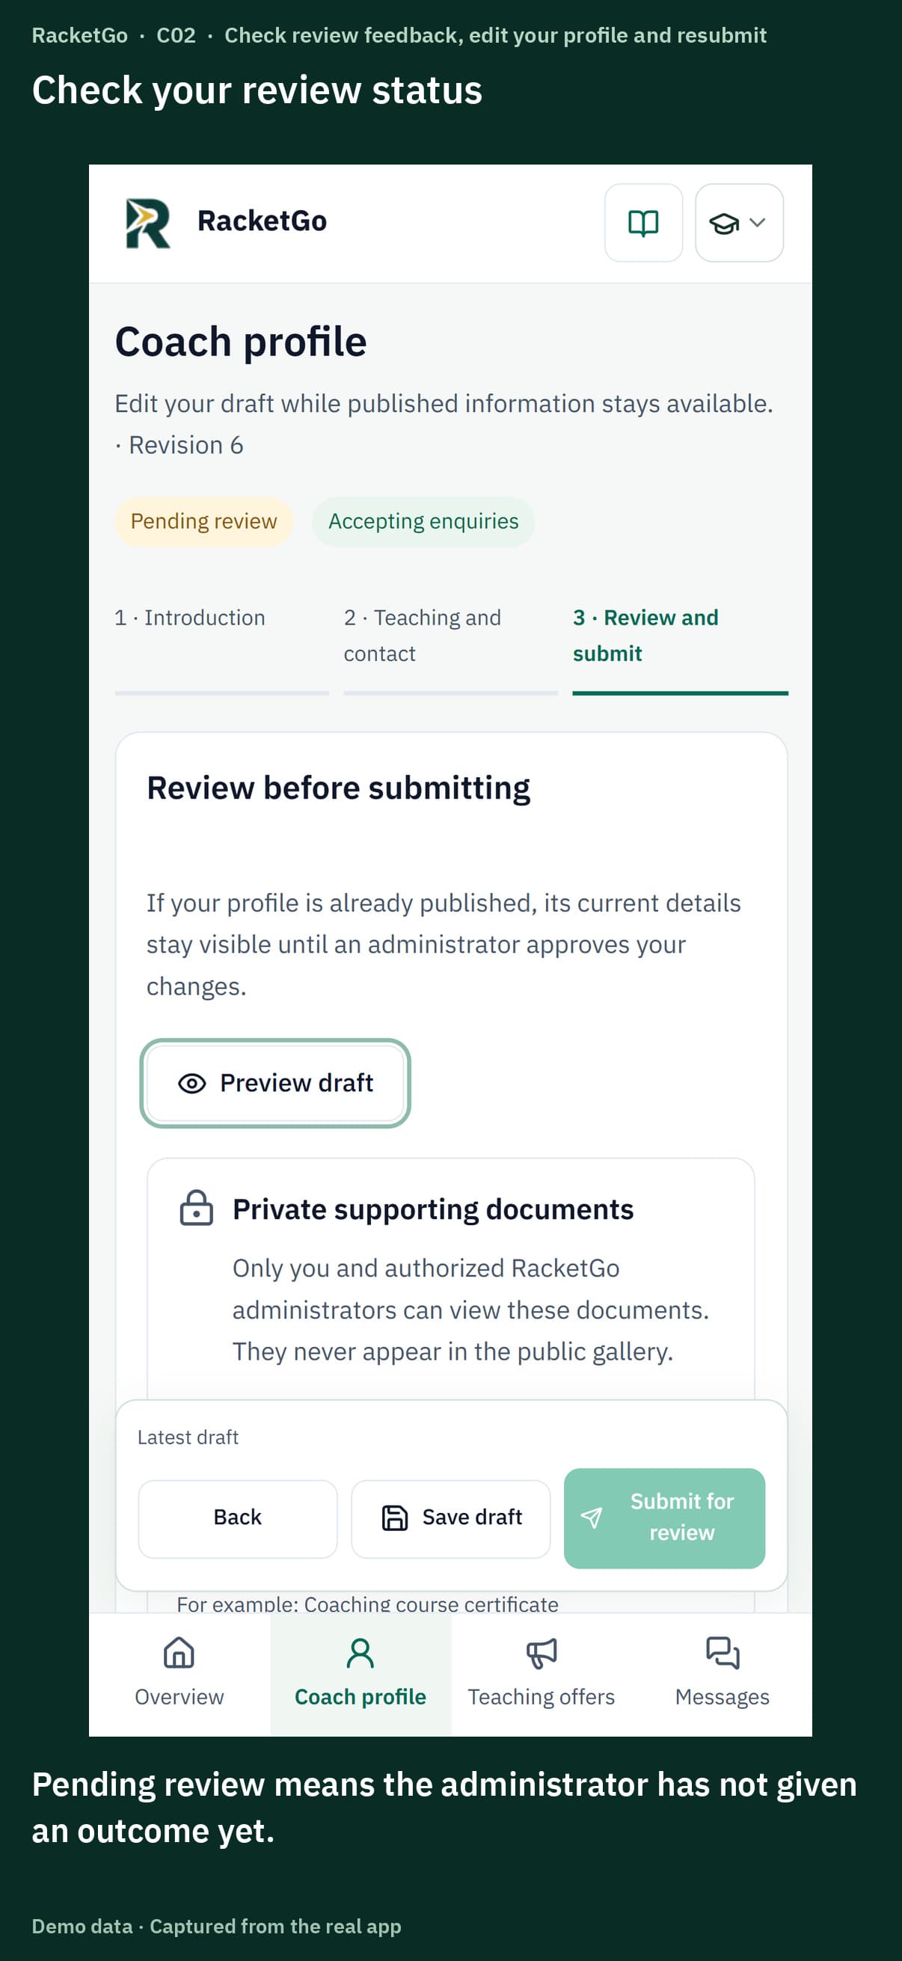Click the Private supporting documents heading
The width and height of the screenshot is (902, 1961).
[x=433, y=1209]
